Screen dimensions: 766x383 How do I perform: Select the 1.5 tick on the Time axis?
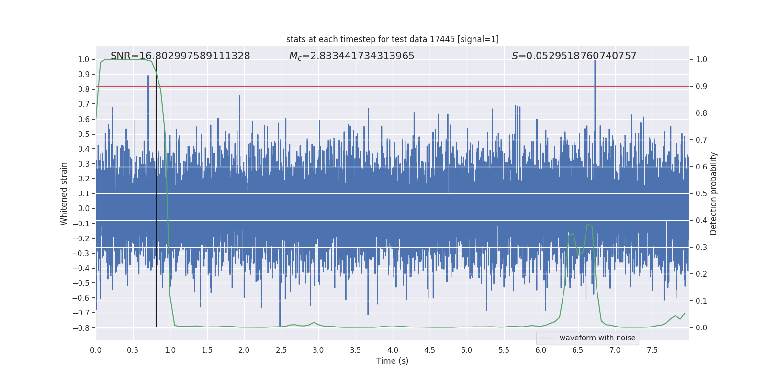[x=207, y=350]
